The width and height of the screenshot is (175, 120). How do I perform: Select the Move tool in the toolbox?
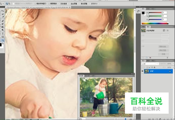pyautogui.click(x=3, y=11)
